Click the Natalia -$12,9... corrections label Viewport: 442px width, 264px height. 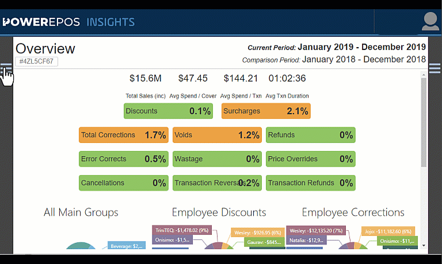(x=306, y=240)
